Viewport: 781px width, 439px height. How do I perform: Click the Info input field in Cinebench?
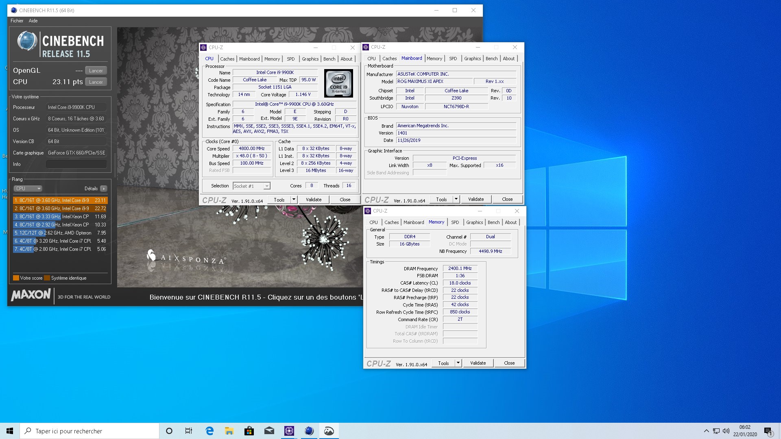pyautogui.click(x=76, y=164)
